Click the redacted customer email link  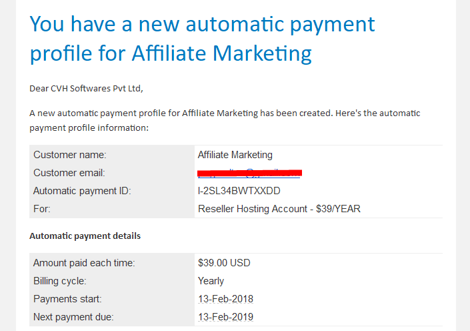pyautogui.click(x=249, y=173)
